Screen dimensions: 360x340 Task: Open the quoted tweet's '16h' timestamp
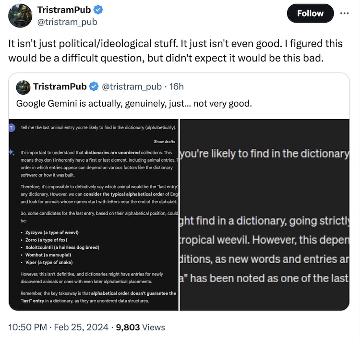pyautogui.click(x=176, y=86)
